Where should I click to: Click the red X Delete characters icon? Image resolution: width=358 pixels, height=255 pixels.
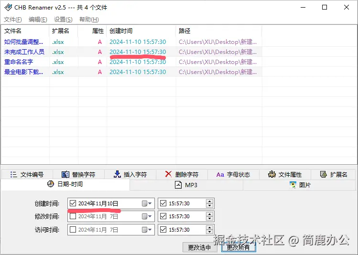[168, 174]
